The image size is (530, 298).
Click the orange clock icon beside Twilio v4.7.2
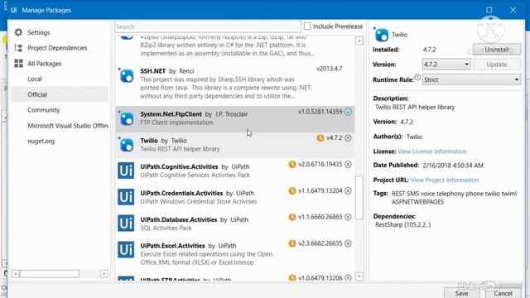tap(320, 138)
